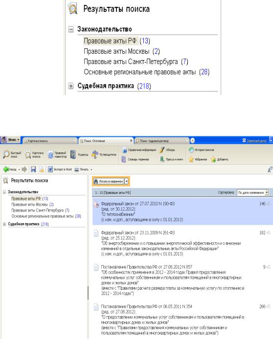Viewport: 273px width, 339px height.
Task: Select Правовые акты РФ (13) in lower tree
Action: tap(30, 198)
